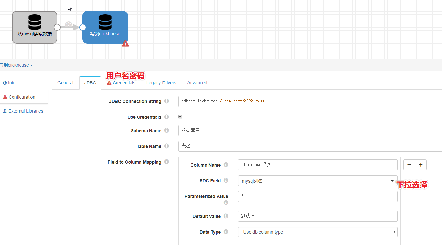Click the info icon next to Data Type
The image size is (442, 249).
[x=226, y=232]
